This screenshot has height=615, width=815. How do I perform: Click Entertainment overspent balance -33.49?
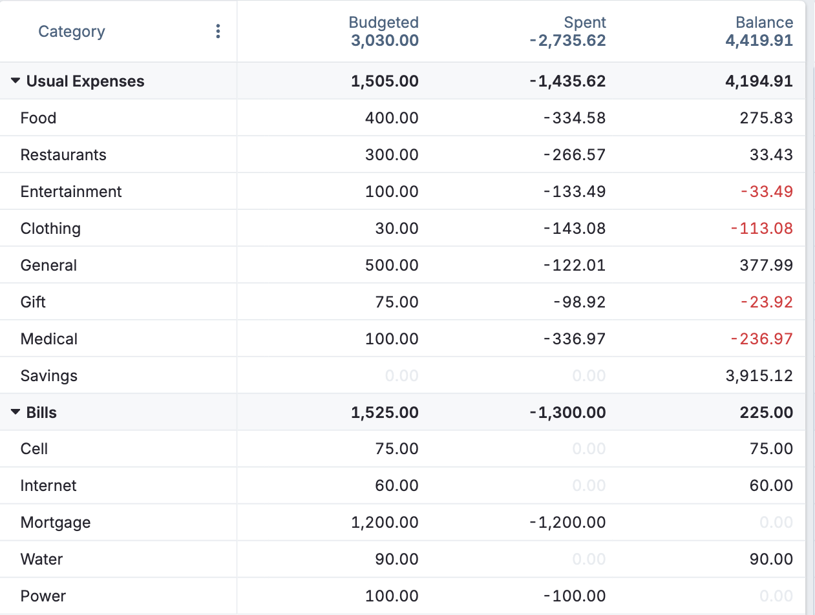tap(767, 192)
